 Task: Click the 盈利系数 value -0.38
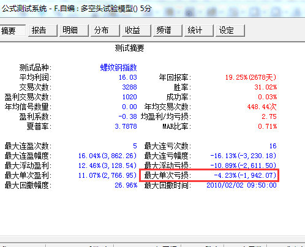point(127,116)
